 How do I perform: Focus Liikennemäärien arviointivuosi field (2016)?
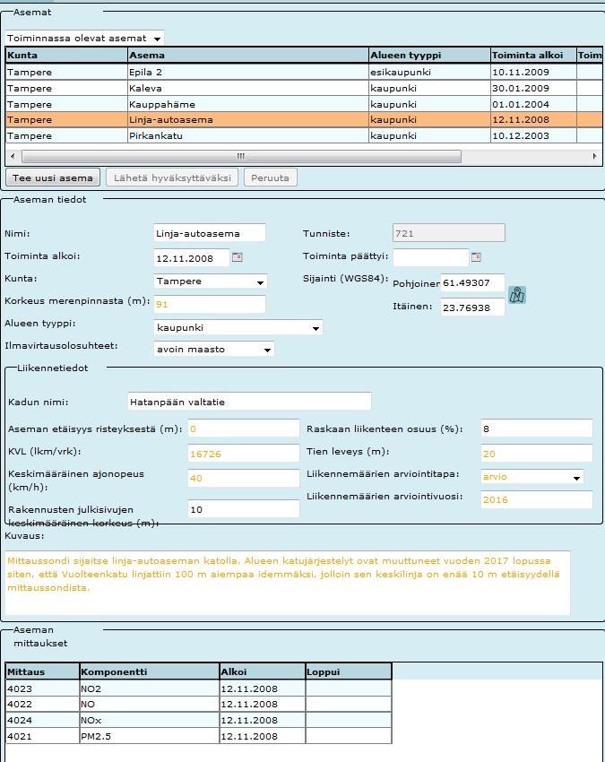(x=537, y=499)
